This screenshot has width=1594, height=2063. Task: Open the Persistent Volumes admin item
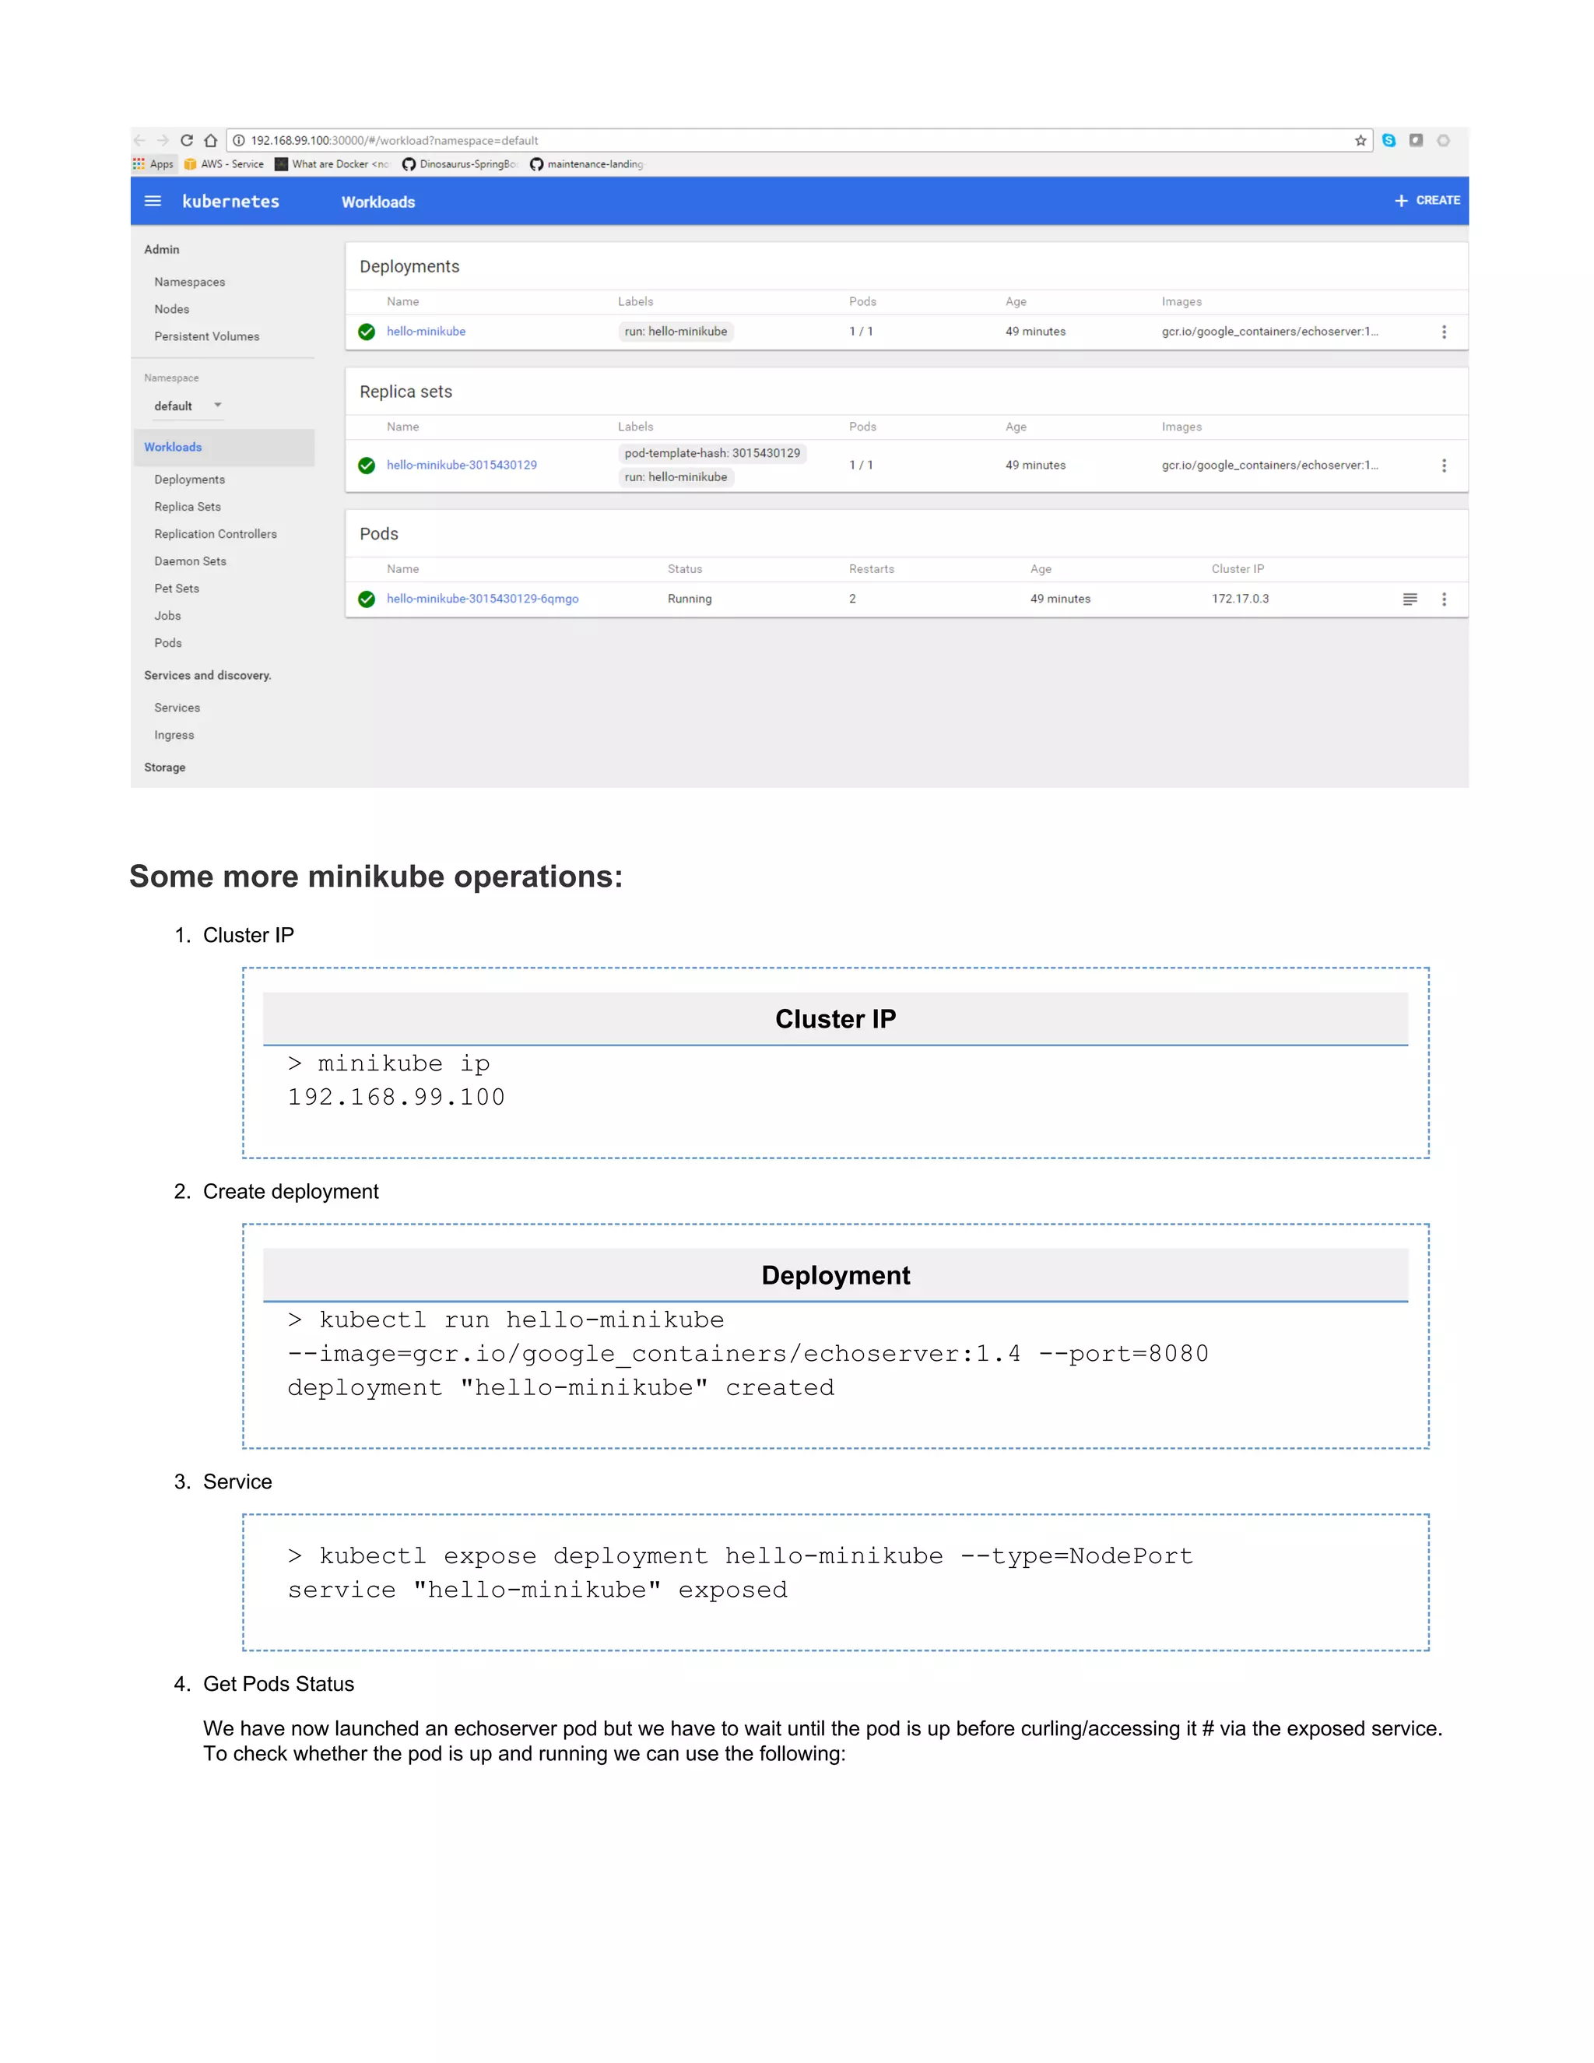[x=205, y=336]
